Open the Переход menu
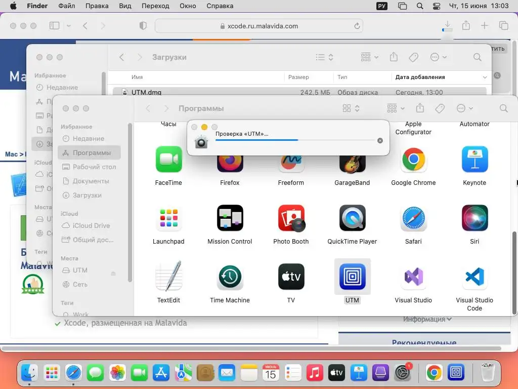 click(155, 6)
